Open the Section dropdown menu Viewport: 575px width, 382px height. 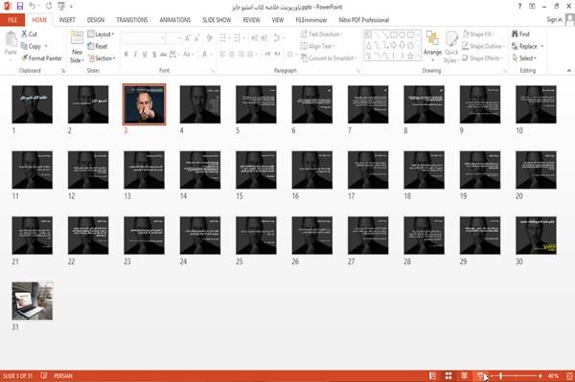(102, 58)
